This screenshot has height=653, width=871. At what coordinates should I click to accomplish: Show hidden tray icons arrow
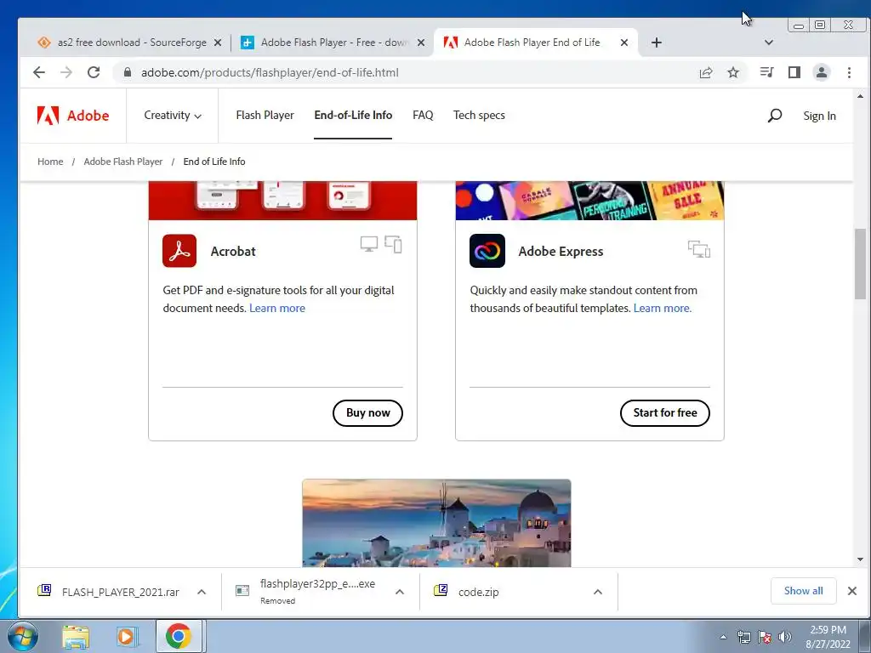[723, 638]
